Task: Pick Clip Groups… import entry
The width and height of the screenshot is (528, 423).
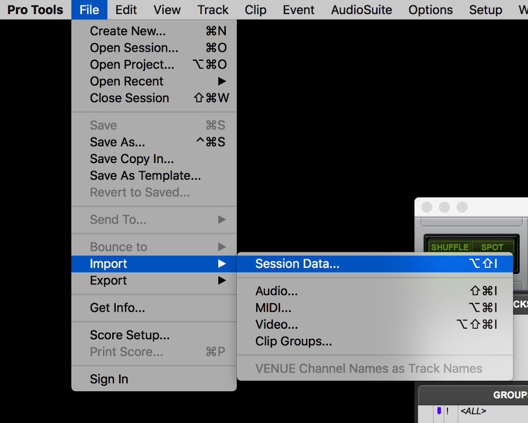Action: click(294, 341)
